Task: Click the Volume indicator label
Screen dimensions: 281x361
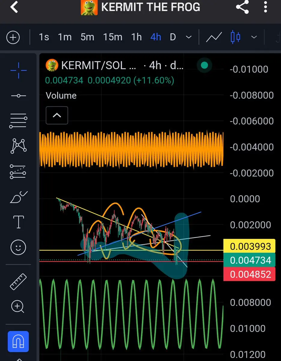Action: pos(61,96)
